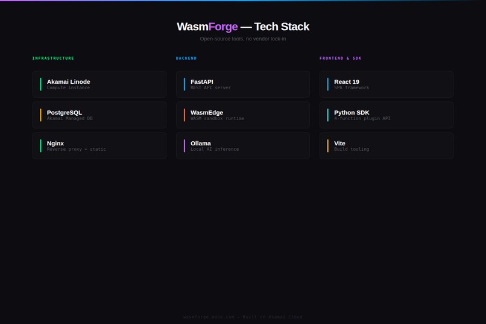The height and width of the screenshot is (324, 486).
Task: Open the Python SDK card
Action: [387, 115]
